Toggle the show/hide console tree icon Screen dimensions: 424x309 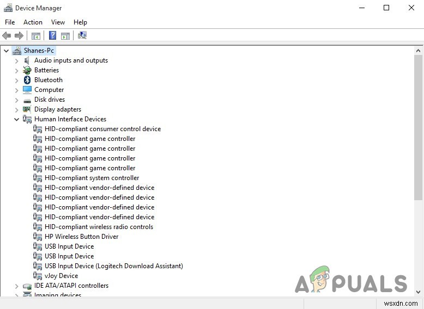35,35
